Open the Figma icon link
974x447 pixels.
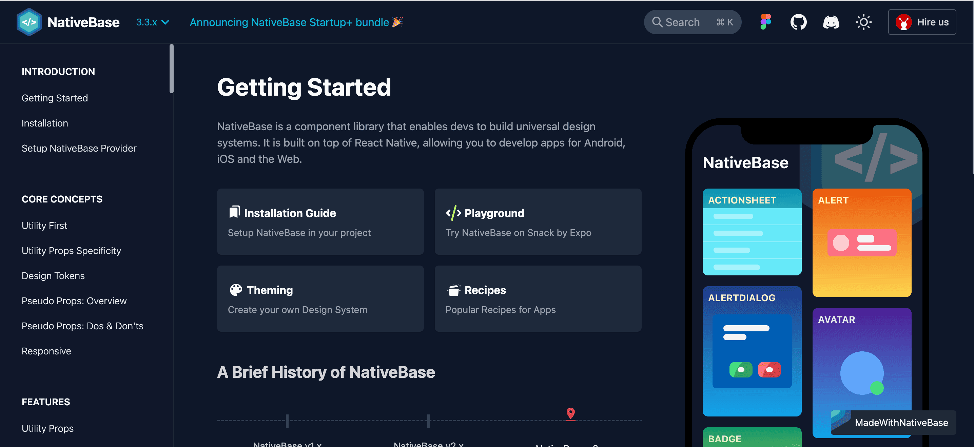[x=766, y=22]
